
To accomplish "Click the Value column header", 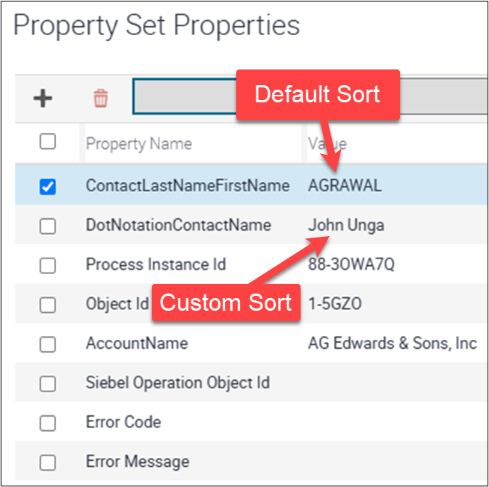I will tap(327, 143).
